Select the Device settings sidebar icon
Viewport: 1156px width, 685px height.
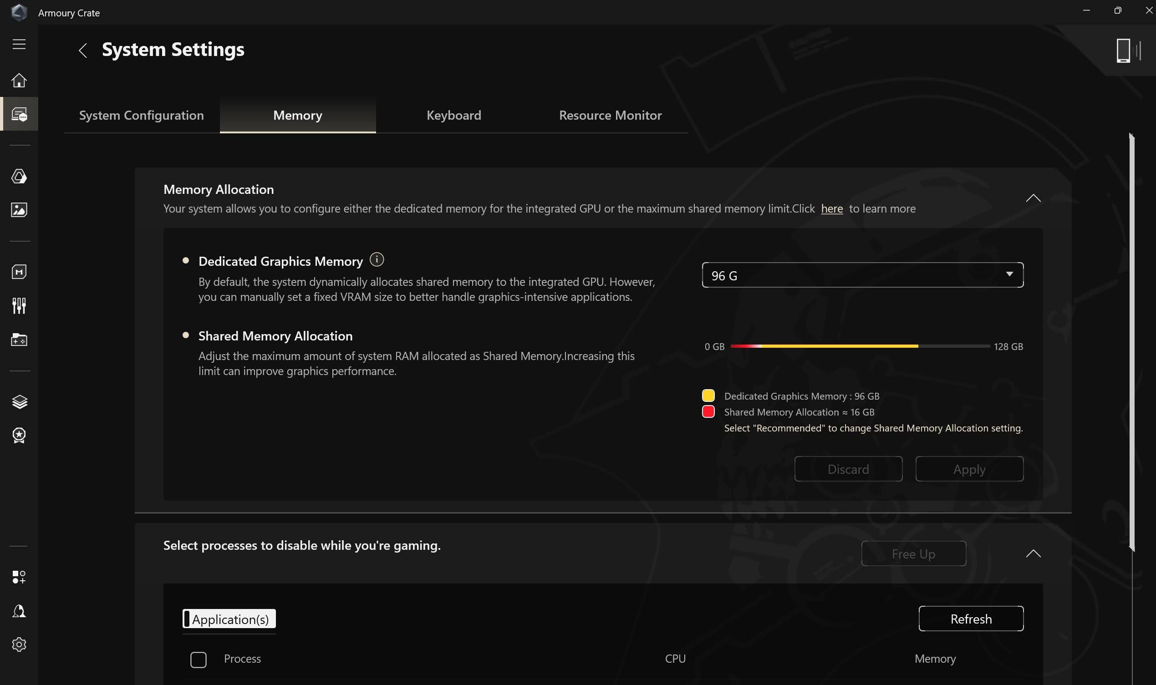[19, 113]
